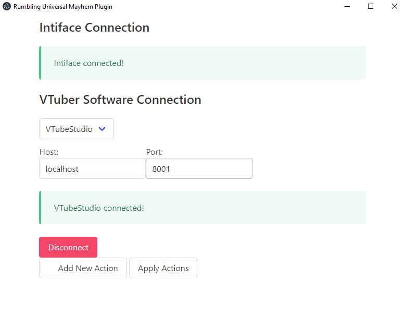Click the 'Host:' label
The height and width of the screenshot is (310, 406).
tap(49, 152)
